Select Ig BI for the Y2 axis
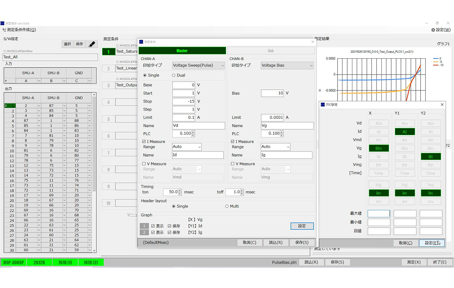The width and height of the screenshot is (454, 288). click(431, 157)
